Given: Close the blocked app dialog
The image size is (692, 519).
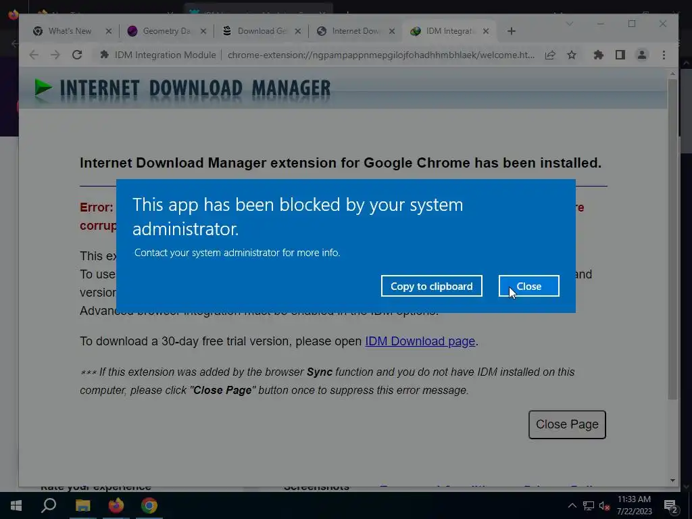Looking at the screenshot, I should point(528,286).
